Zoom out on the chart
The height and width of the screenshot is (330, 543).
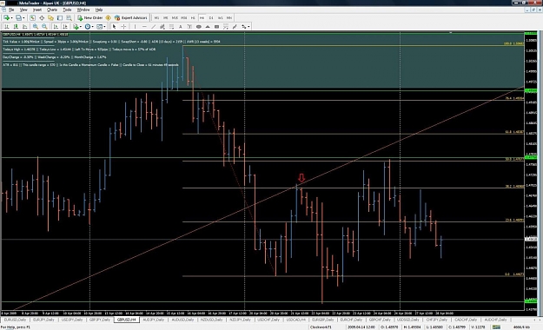44,26
